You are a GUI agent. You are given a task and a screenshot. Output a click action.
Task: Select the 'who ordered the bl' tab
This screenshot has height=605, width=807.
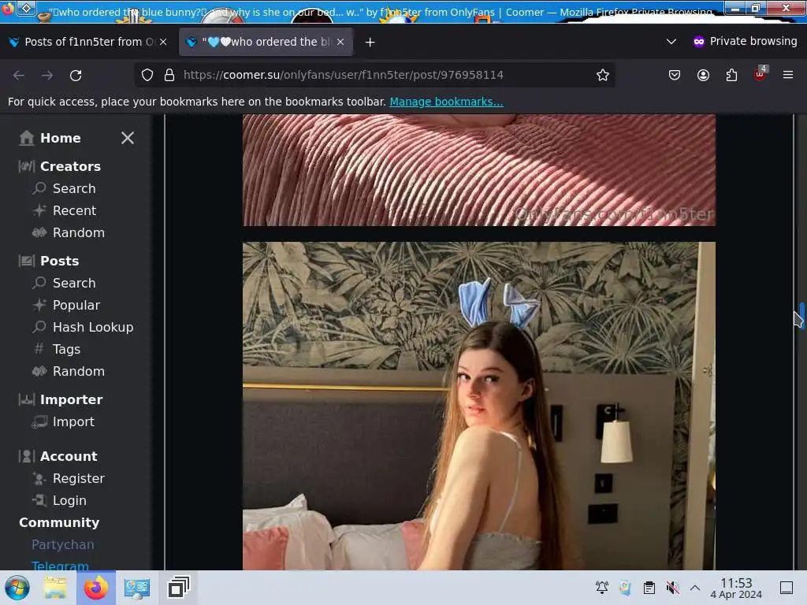pos(266,42)
